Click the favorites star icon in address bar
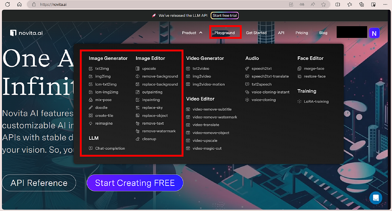The width and height of the screenshot is (392, 211). (x=323, y=4)
